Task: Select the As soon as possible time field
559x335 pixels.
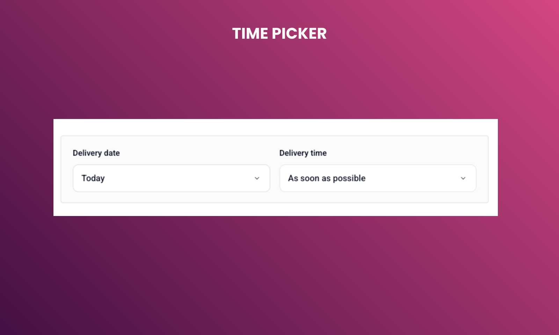Action: pyautogui.click(x=378, y=178)
